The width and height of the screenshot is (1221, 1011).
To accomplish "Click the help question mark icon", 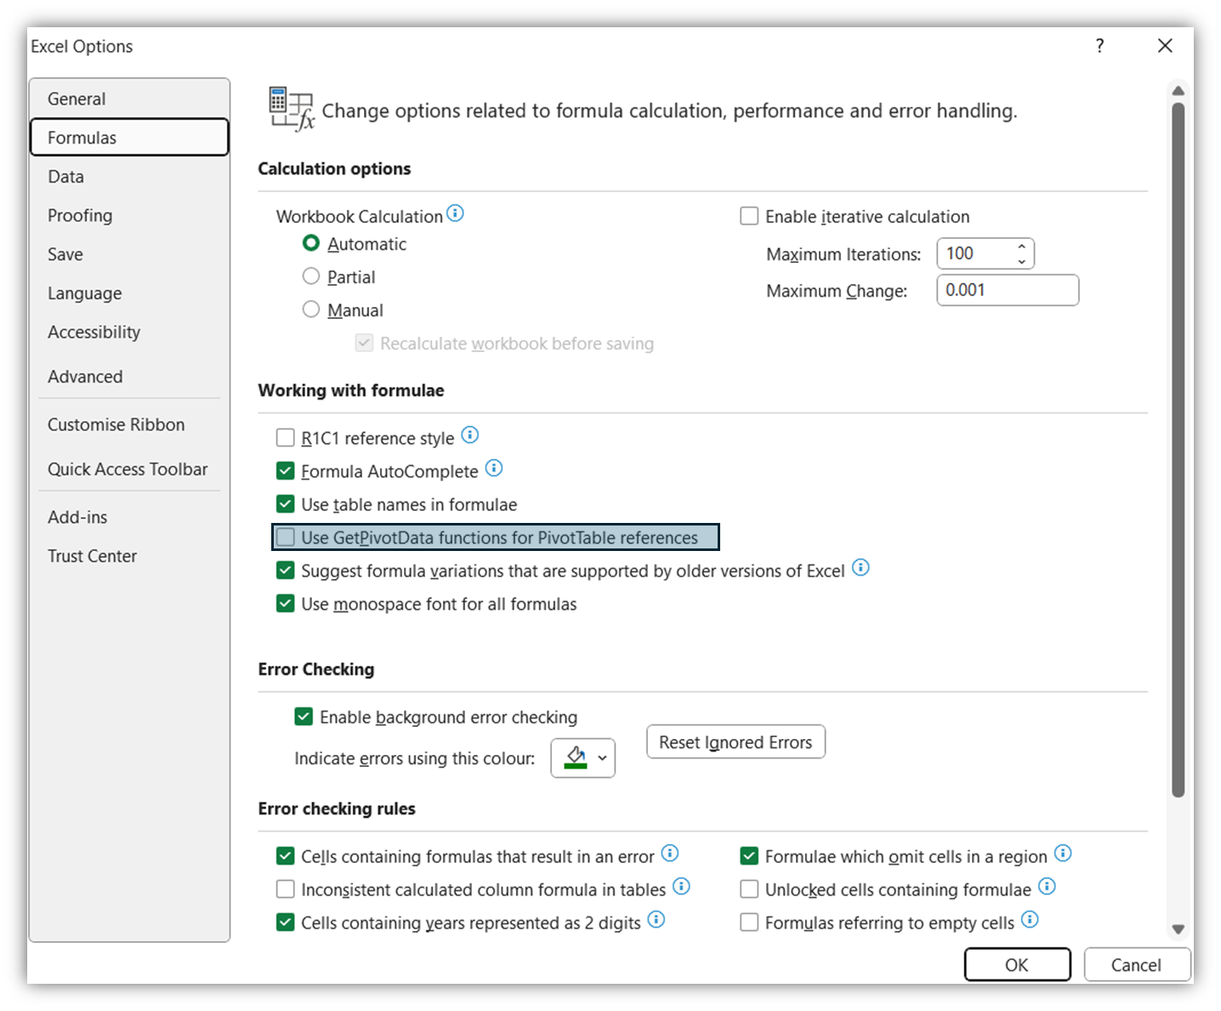I will coord(1099,46).
